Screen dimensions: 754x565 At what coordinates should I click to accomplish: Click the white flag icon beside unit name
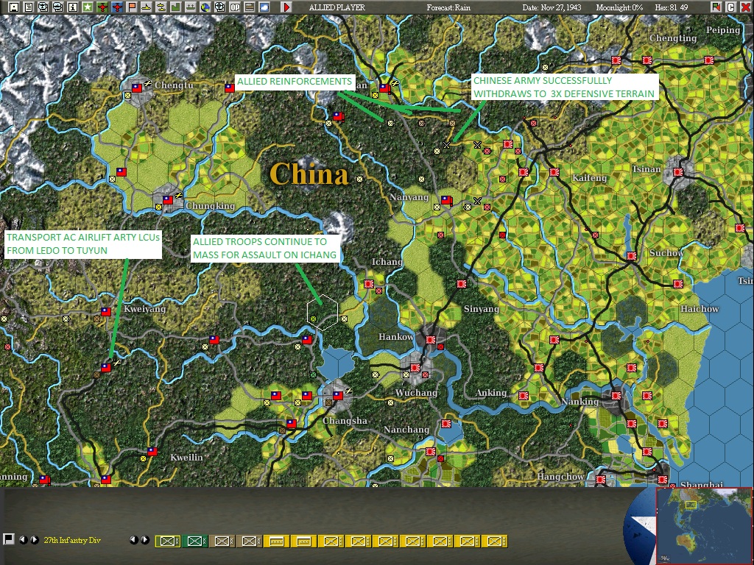[x=8, y=539]
